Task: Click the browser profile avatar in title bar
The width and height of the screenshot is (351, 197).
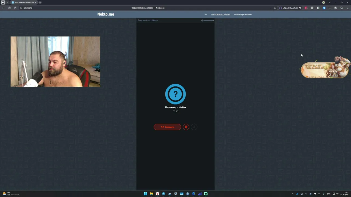Action: [x=324, y=2]
